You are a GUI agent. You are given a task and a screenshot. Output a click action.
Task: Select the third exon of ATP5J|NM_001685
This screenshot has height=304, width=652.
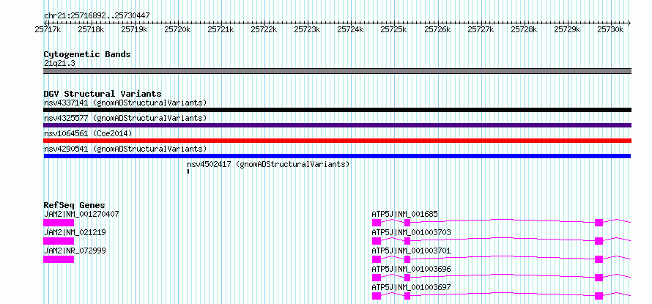click(x=599, y=223)
